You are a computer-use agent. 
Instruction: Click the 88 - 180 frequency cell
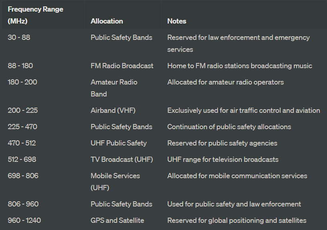20,66
